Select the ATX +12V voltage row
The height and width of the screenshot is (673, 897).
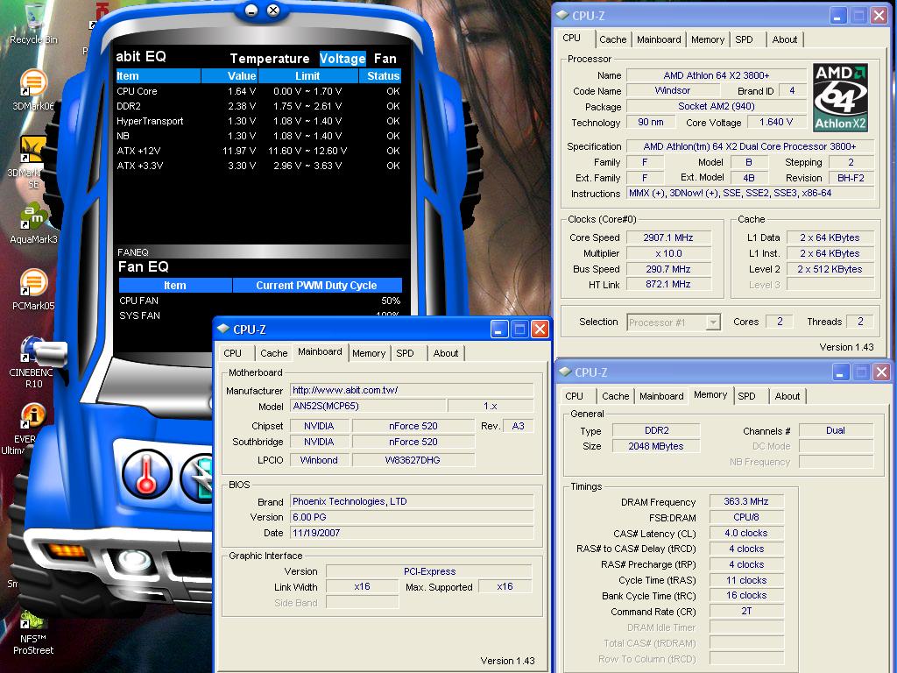258,151
